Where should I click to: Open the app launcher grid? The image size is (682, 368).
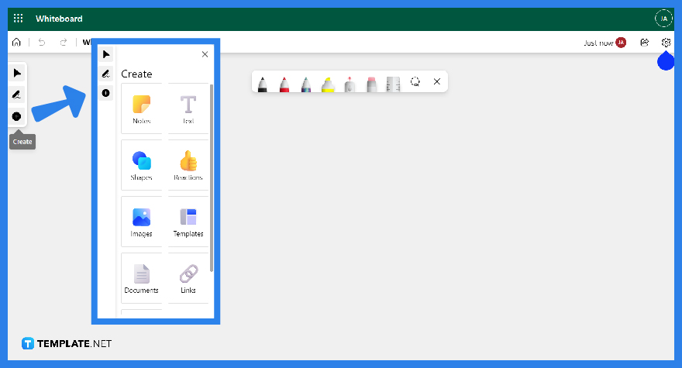18,19
